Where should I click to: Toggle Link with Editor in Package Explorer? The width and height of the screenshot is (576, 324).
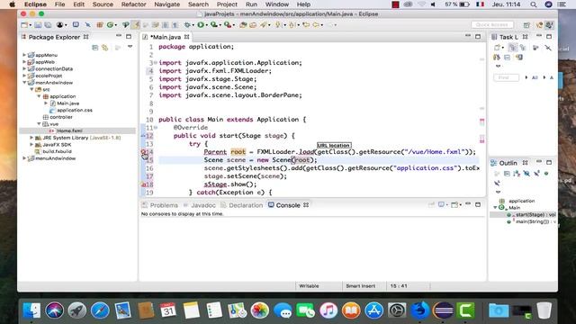105,48
